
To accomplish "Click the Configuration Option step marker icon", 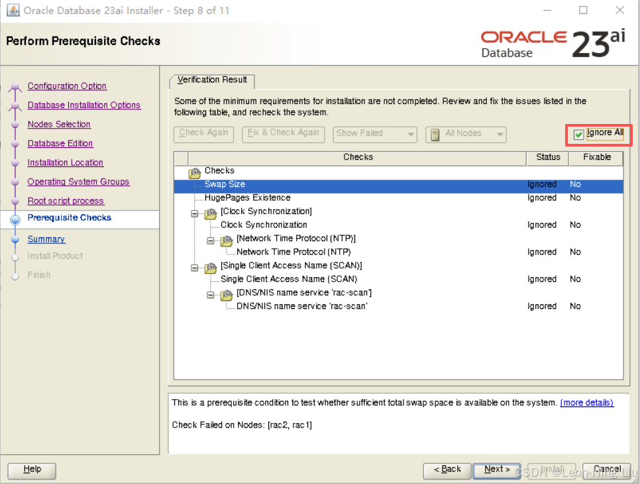I will coord(15,87).
